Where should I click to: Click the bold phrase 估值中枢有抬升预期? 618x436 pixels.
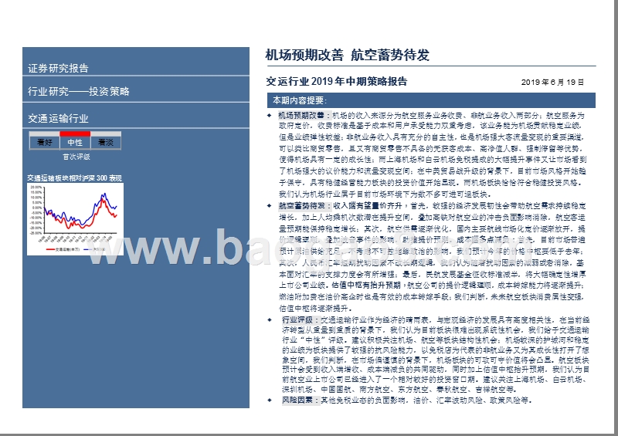pos(366,286)
